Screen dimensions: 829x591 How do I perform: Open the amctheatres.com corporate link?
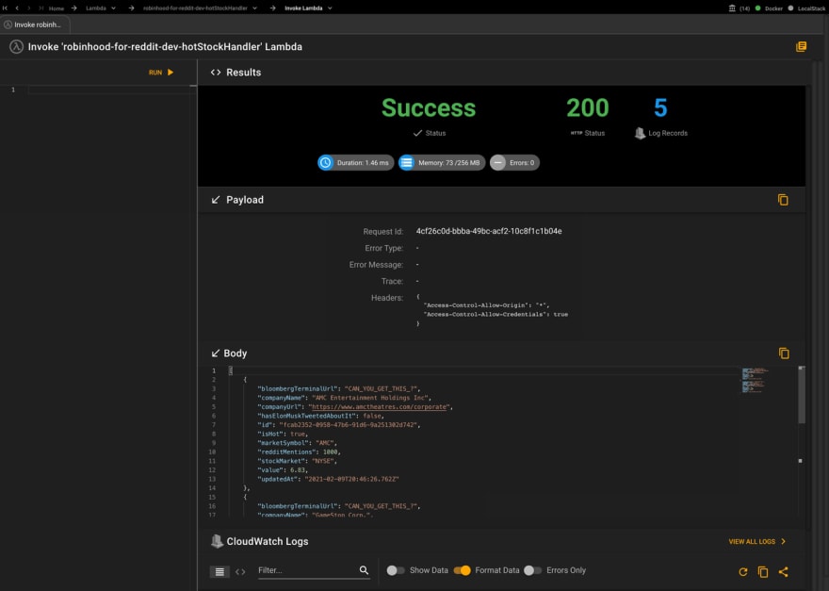click(x=379, y=407)
